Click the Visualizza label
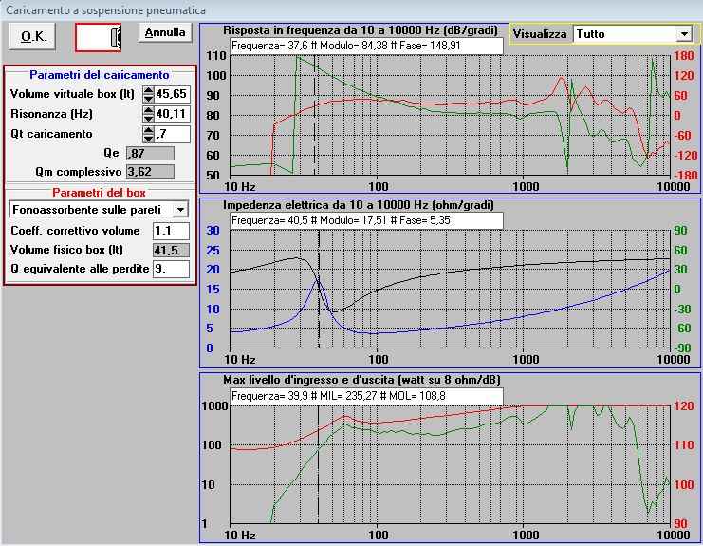The width and height of the screenshot is (703, 546). coord(540,34)
